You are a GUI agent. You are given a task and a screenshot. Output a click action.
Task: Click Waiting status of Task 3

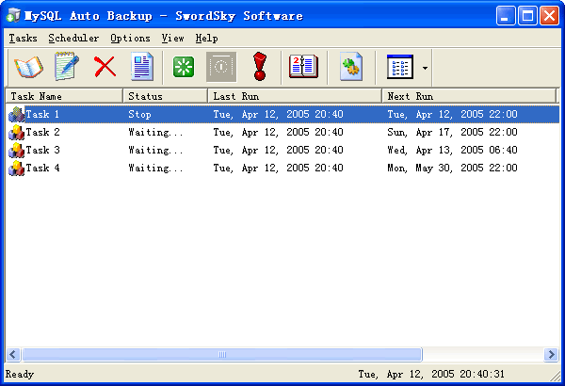pos(155,150)
